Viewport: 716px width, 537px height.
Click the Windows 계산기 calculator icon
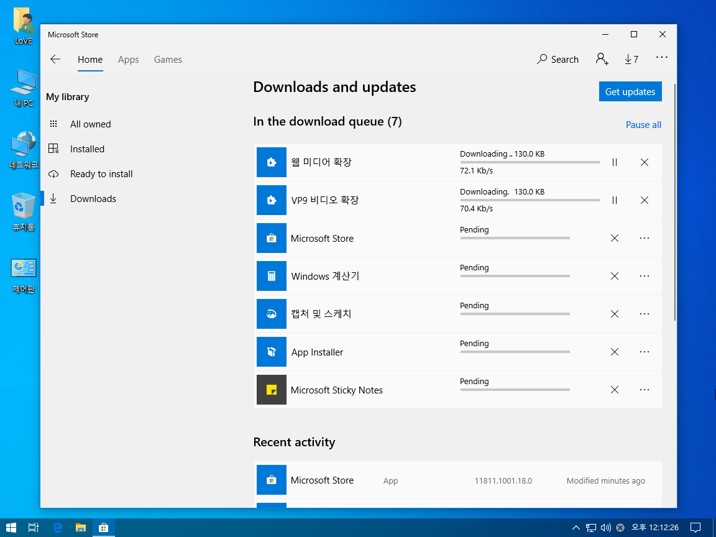tap(271, 276)
